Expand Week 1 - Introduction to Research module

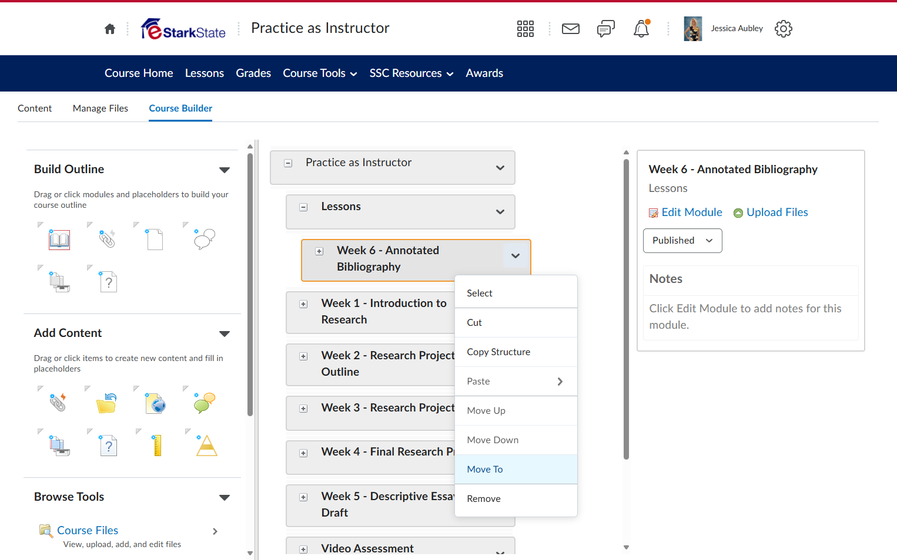303,304
